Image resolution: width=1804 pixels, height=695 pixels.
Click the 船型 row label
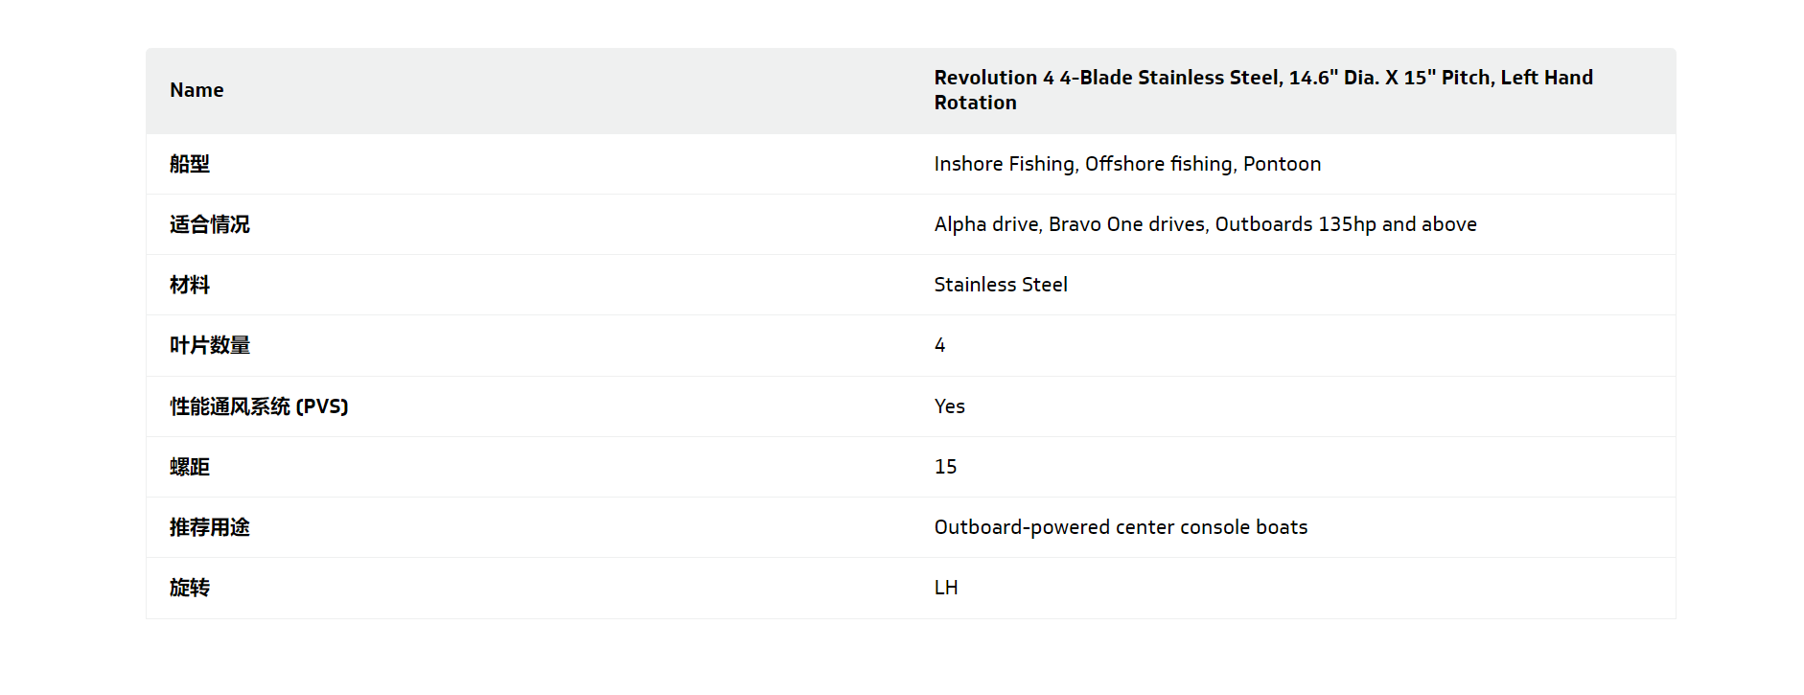click(190, 164)
